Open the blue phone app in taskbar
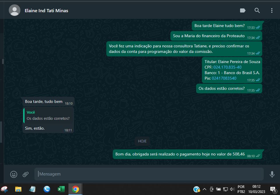This screenshot has height=195, width=280. 47,189
